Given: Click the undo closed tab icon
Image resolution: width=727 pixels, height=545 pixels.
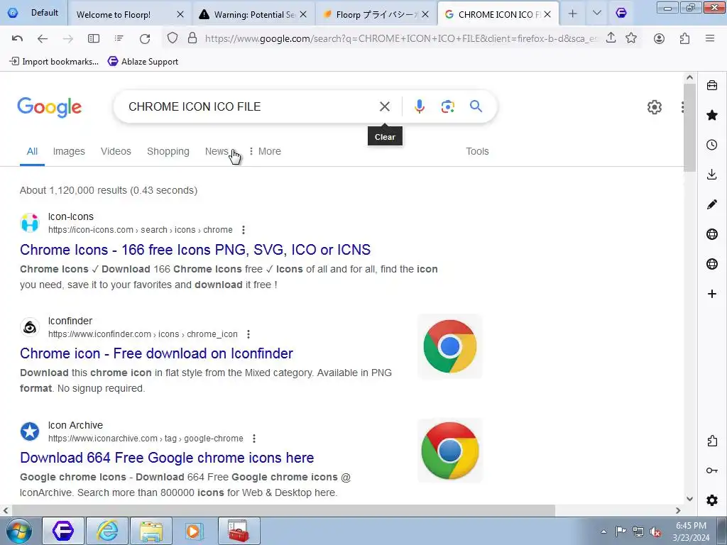Looking at the screenshot, I should coord(18,38).
